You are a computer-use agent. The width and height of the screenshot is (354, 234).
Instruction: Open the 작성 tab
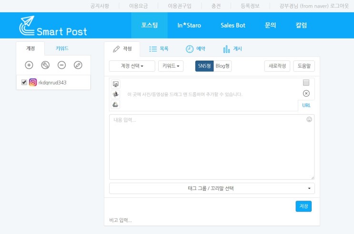122,49
